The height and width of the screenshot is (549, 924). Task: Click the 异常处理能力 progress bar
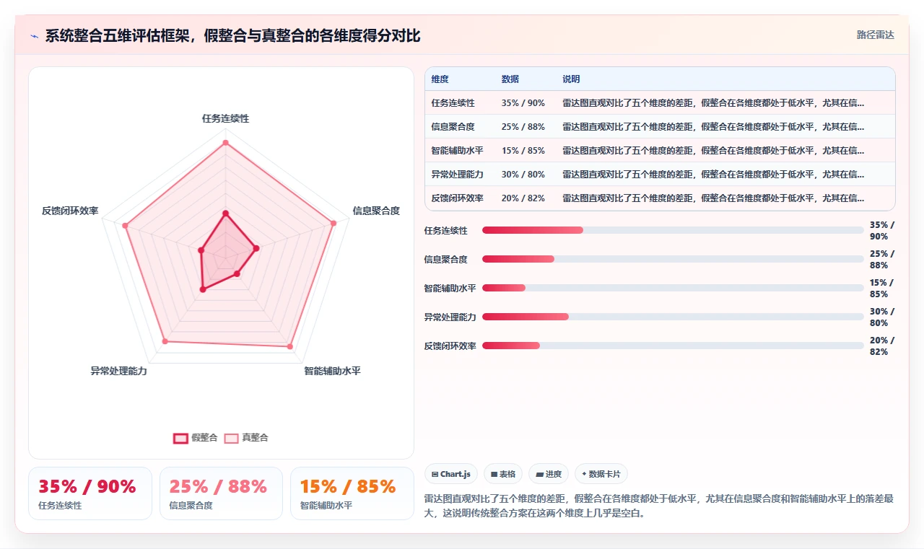(x=673, y=317)
